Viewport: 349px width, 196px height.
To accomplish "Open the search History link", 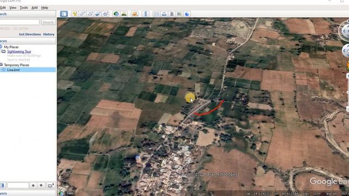I will click(49, 34).
